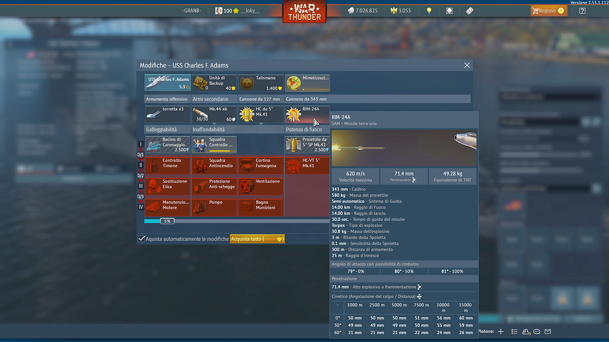Viewport: 609px width, 342px height.
Task: Click the Silver Lions 7.026.825 balance
Action: pyautogui.click(x=362, y=11)
